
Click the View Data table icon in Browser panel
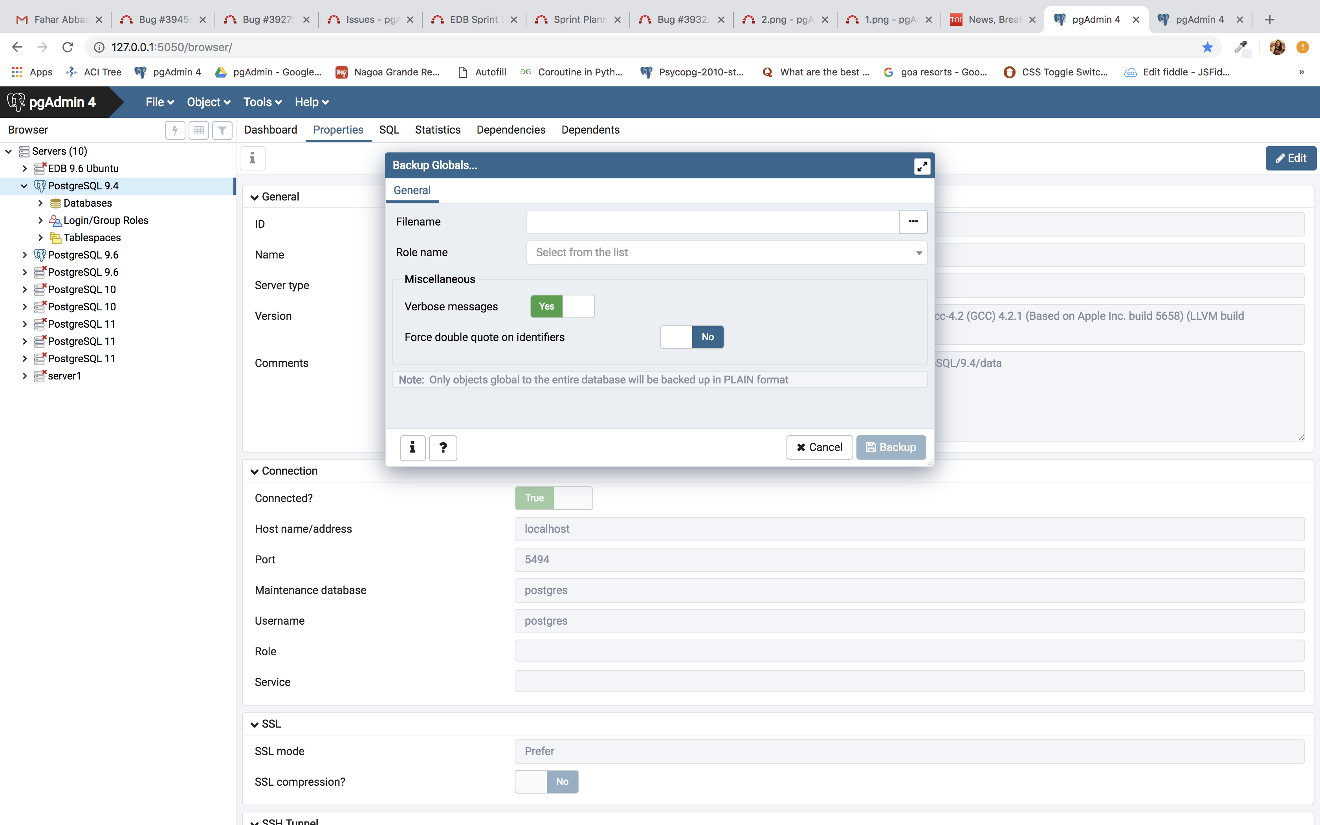point(198,130)
